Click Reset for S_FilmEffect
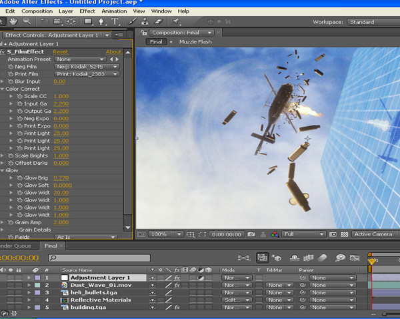400x319 pixels. (x=61, y=52)
